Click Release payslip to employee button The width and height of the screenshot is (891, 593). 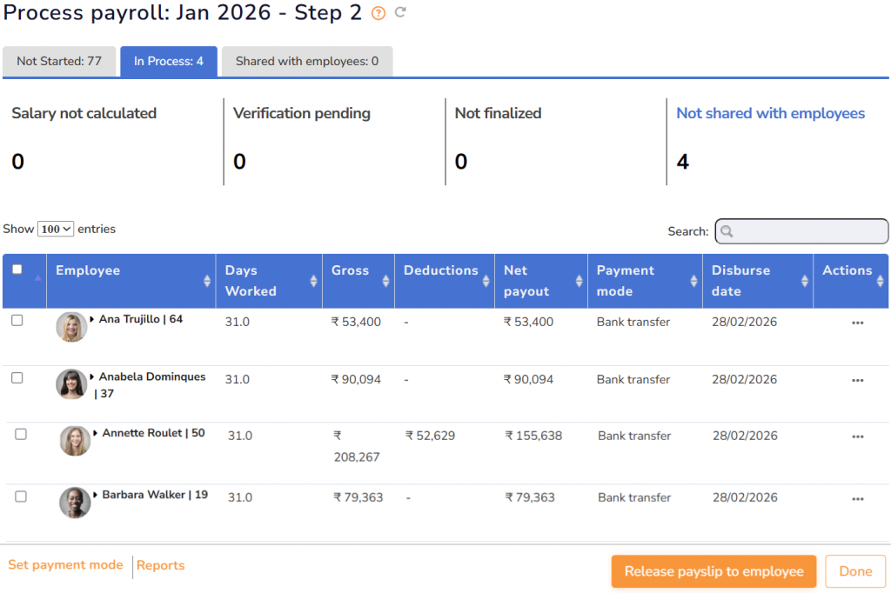coord(713,571)
